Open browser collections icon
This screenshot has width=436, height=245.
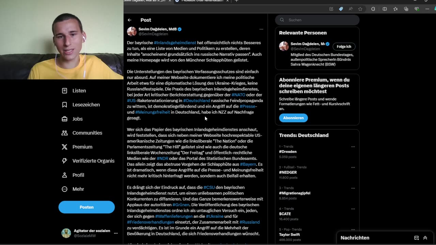[x=406, y=9]
